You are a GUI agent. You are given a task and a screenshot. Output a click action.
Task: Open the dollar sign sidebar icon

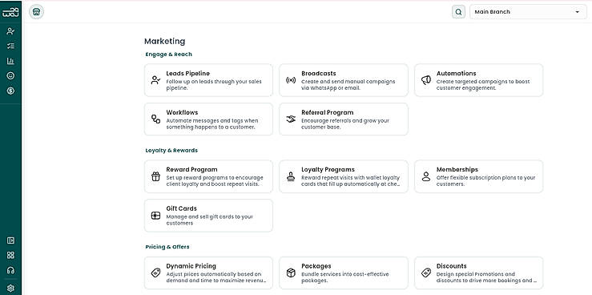(10, 91)
